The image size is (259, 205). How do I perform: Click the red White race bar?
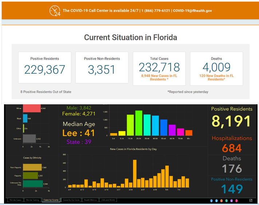click(x=32, y=108)
